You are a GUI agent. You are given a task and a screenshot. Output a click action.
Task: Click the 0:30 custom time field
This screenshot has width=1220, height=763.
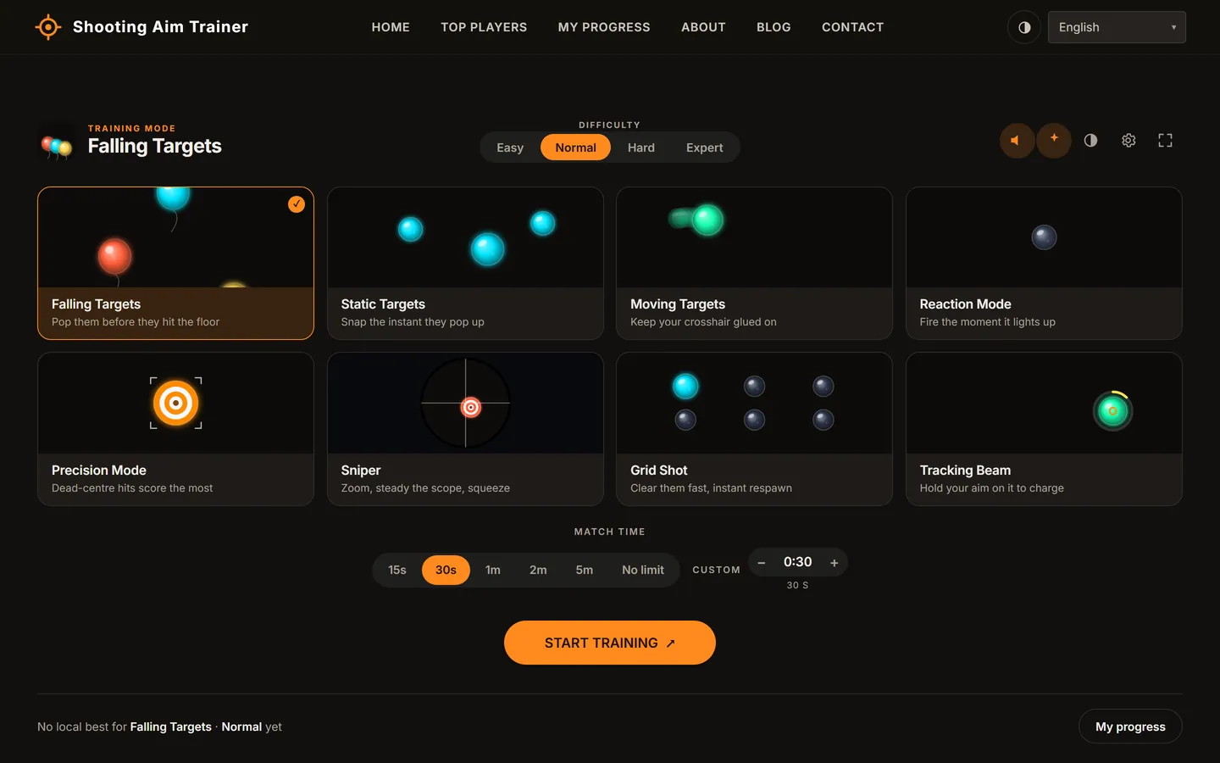pos(798,562)
